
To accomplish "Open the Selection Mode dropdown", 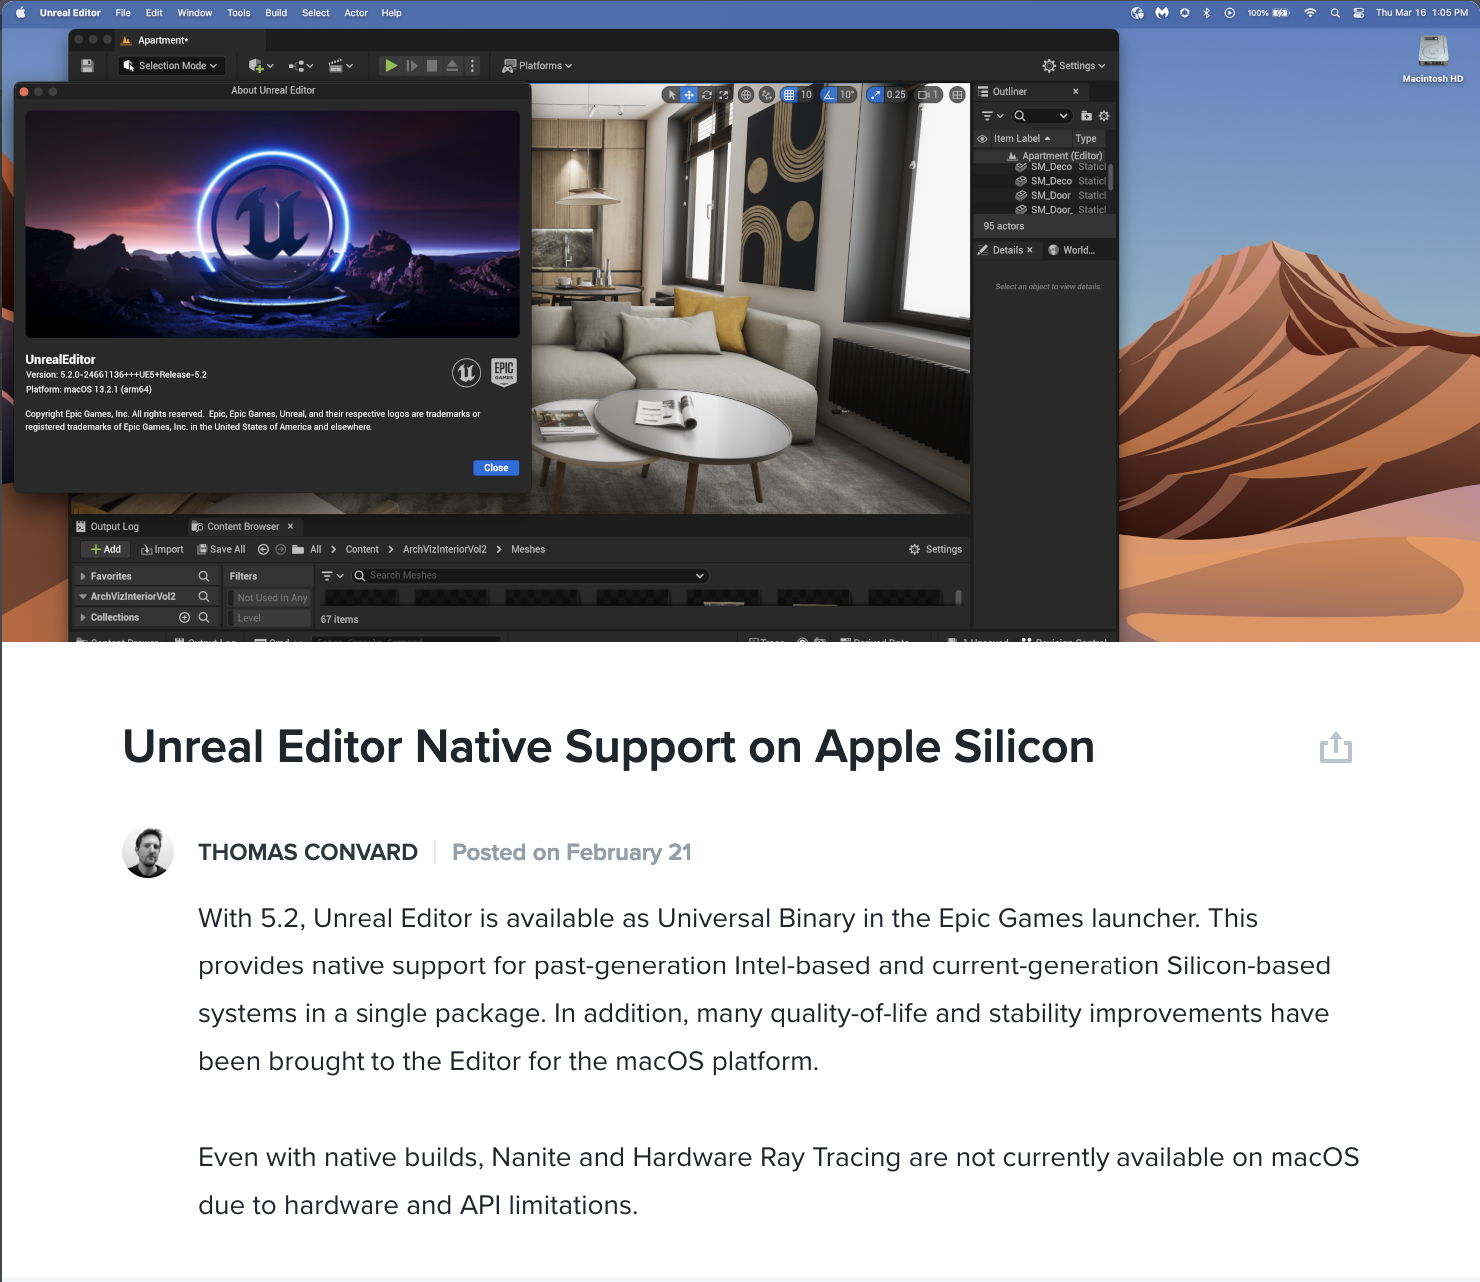I will pyautogui.click(x=170, y=66).
